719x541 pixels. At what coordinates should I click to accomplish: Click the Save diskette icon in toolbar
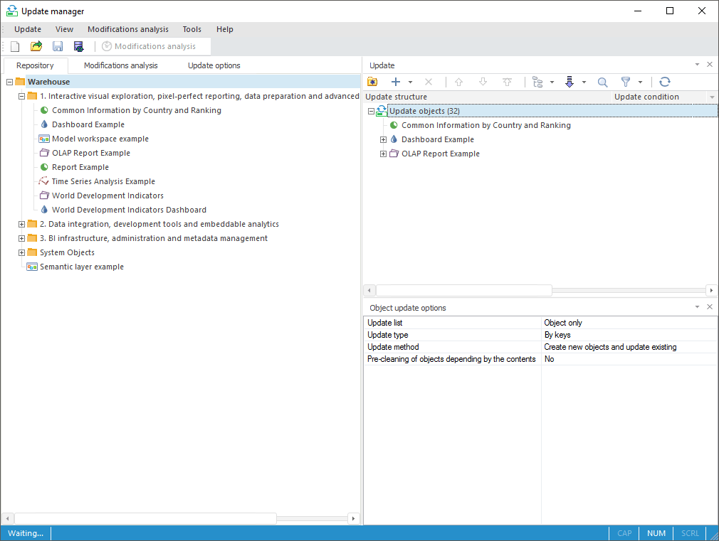pyautogui.click(x=58, y=46)
